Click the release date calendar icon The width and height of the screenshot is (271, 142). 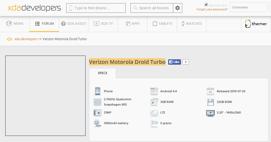[210, 91]
